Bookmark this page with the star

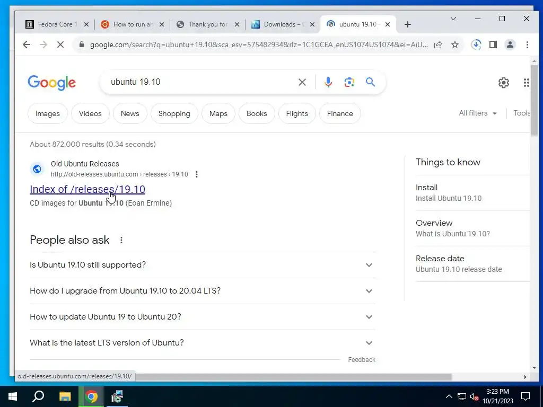455,45
